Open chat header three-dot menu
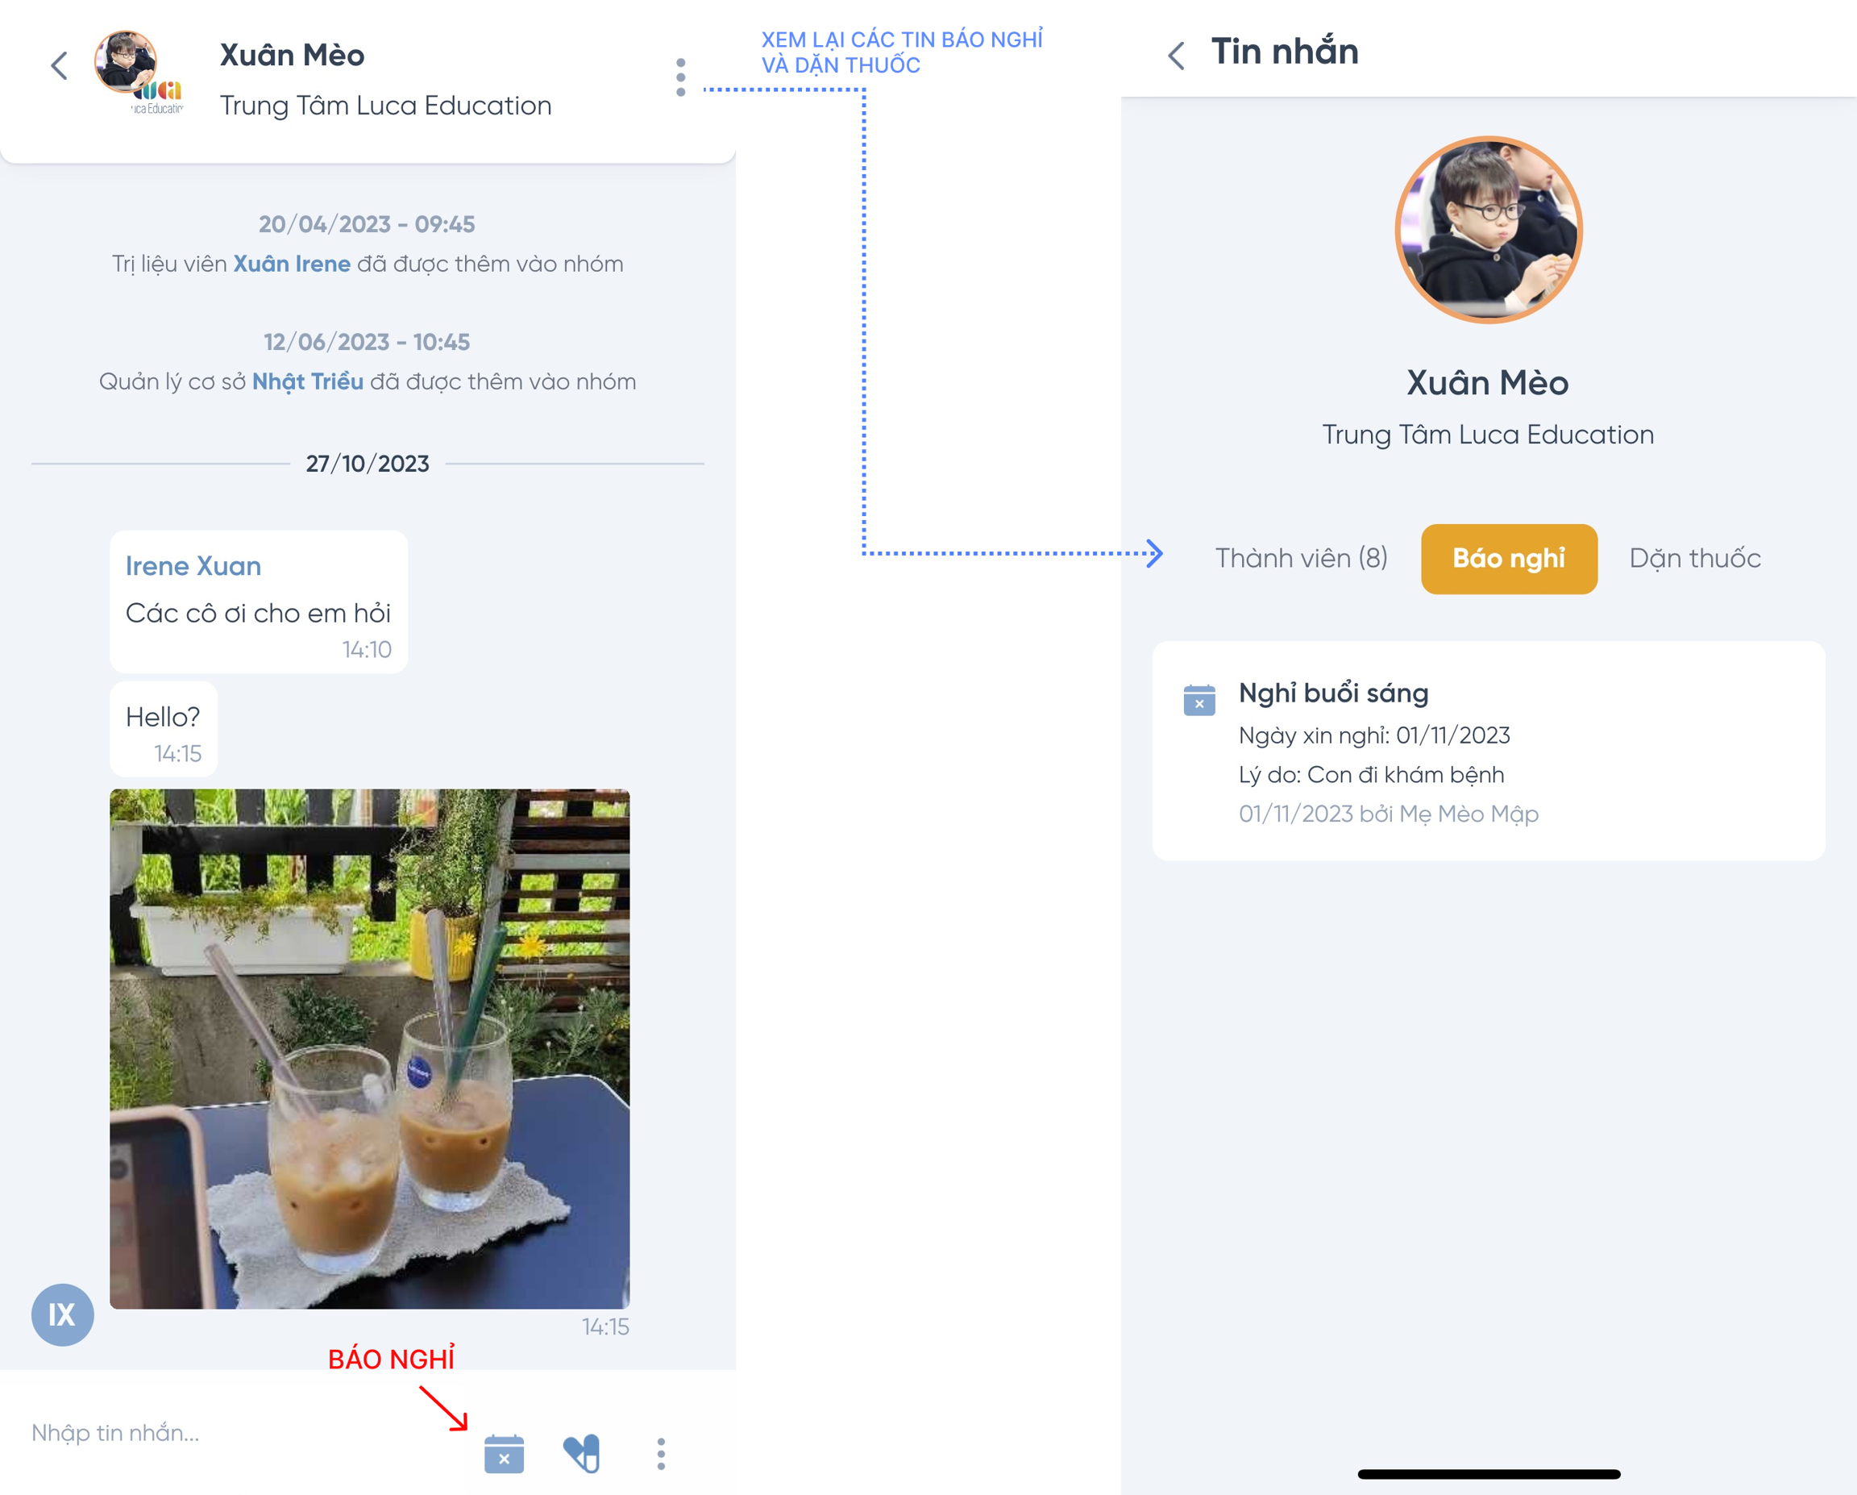The width and height of the screenshot is (1857, 1495). pos(680,77)
